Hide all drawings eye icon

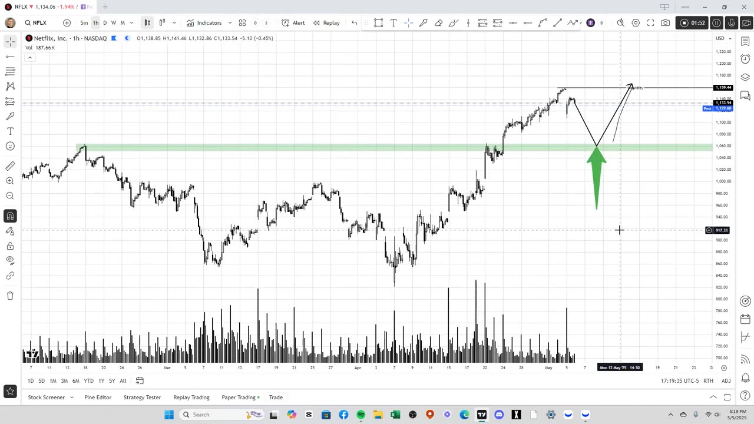coord(10,260)
